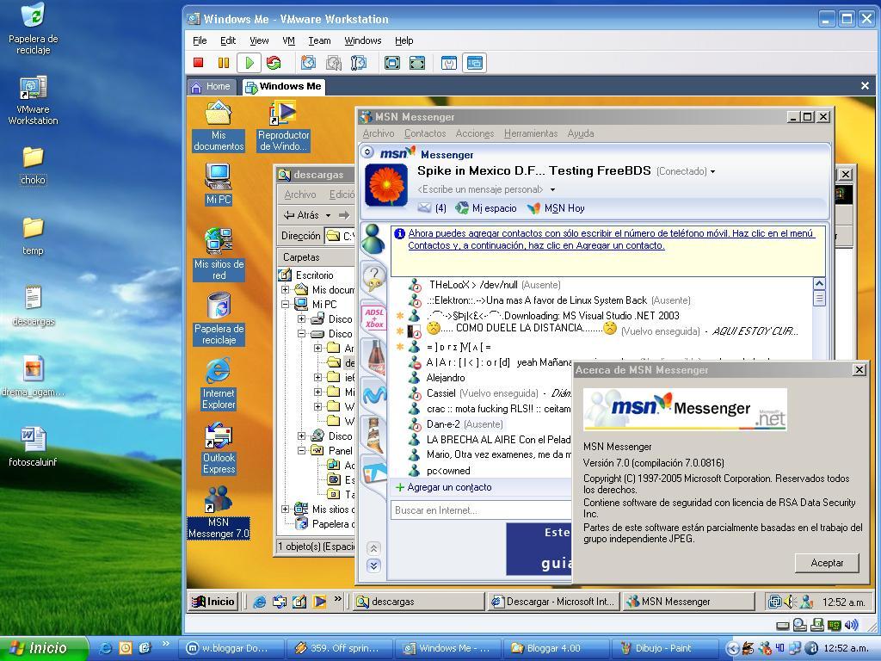Image resolution: width=881 pixels, height=661 pixels.
Task: Open the personal message dropdown arrow
Action: point(552,189)
